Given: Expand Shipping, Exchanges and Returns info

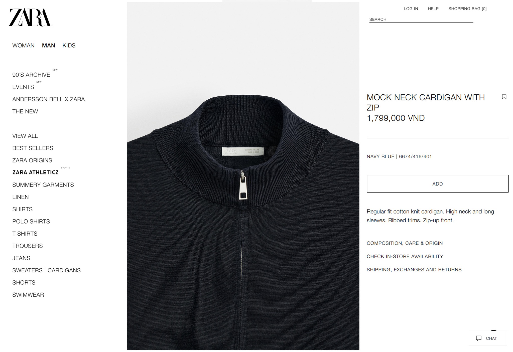Looking at the screenshot, I should 414,270.
